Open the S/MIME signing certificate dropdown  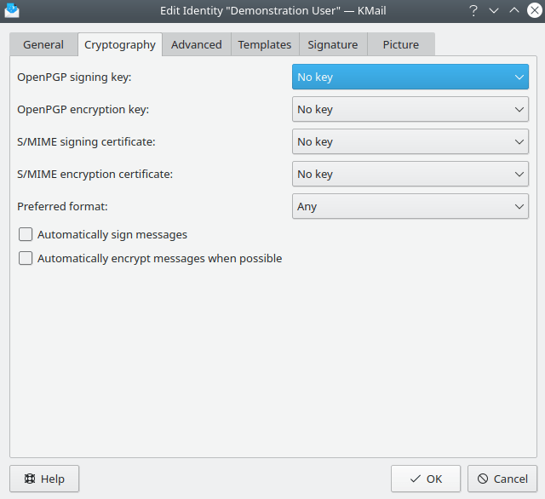pyautogui.click(x=410, y=141)
